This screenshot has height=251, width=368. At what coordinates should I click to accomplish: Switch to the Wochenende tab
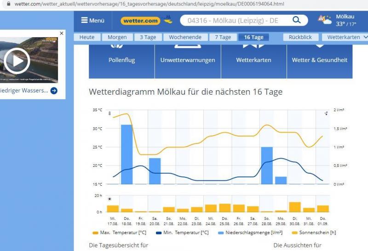tap(184, 37)
